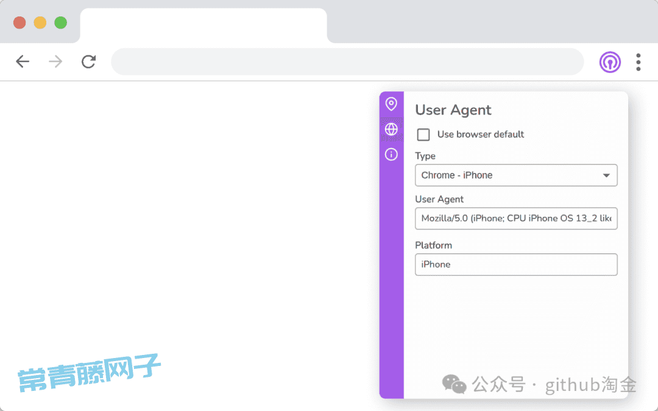Click the browser address bar
Image resolution: width=658 pixels, height=411 pixels.
347,61
